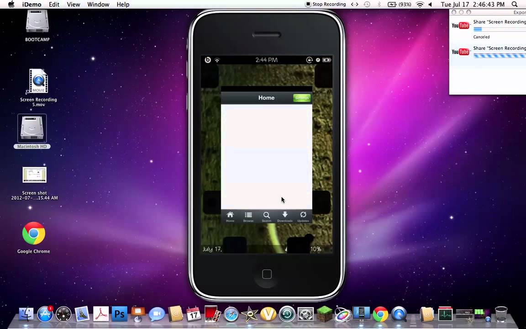The image size is (526, 329).
Task: Select Screen Recording 5.mov on desktop
Action: [38, 87]
